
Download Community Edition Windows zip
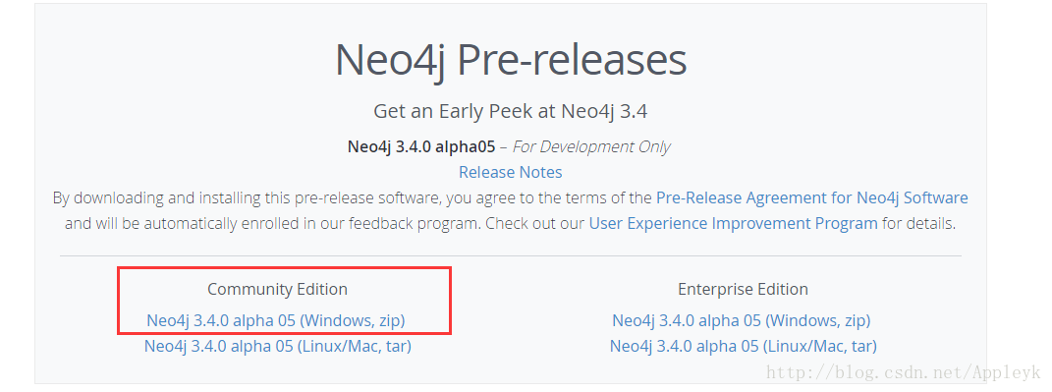(276, 321)
